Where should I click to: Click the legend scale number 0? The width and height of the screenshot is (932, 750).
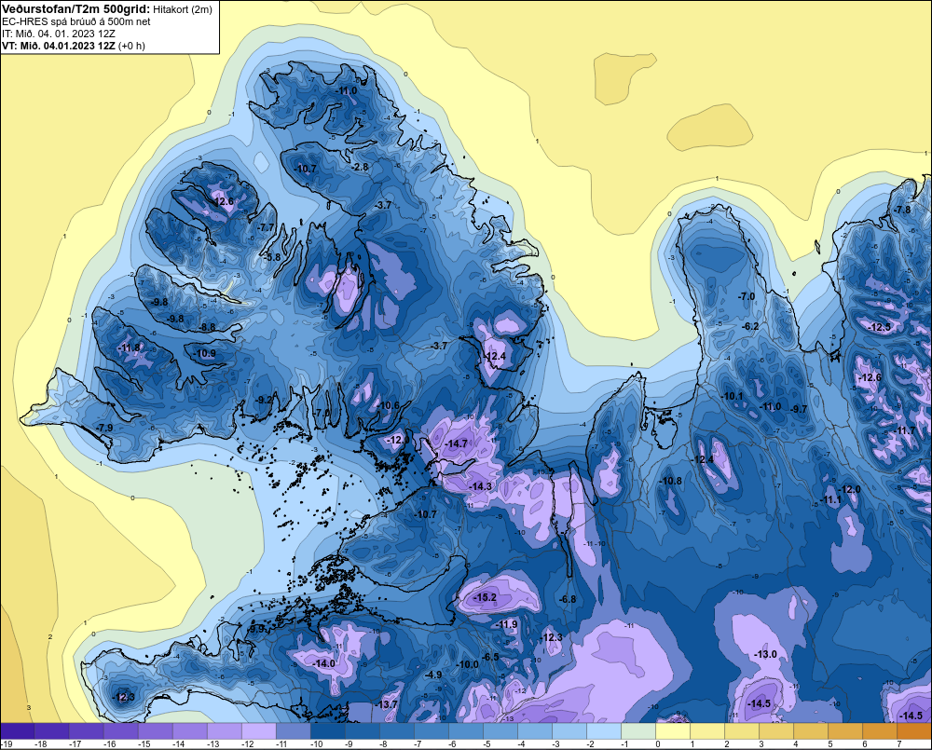pyautogui.click(x=657, y=744)
